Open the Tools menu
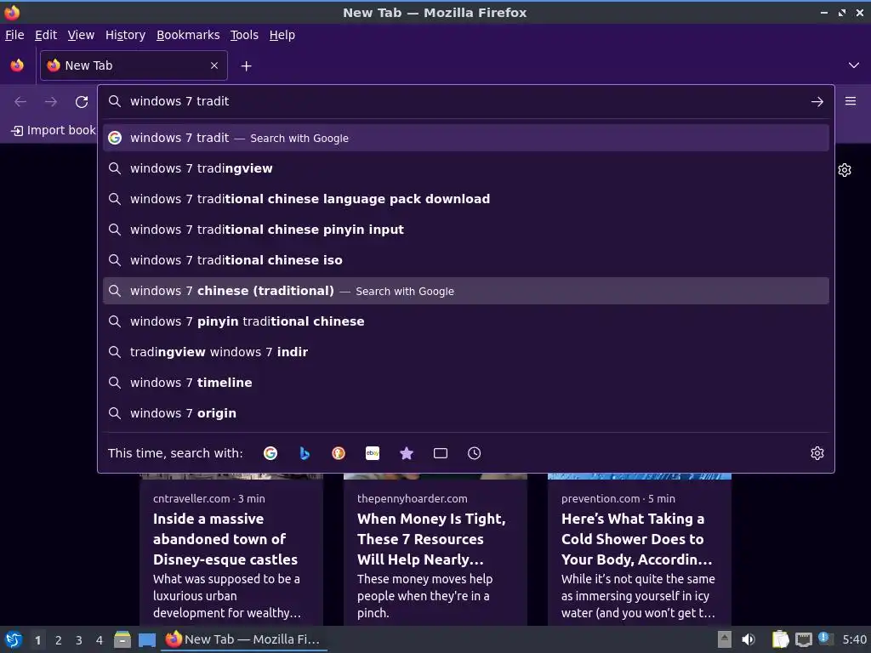Viewport: 871px width, 653px height. (x=244, y=35)
